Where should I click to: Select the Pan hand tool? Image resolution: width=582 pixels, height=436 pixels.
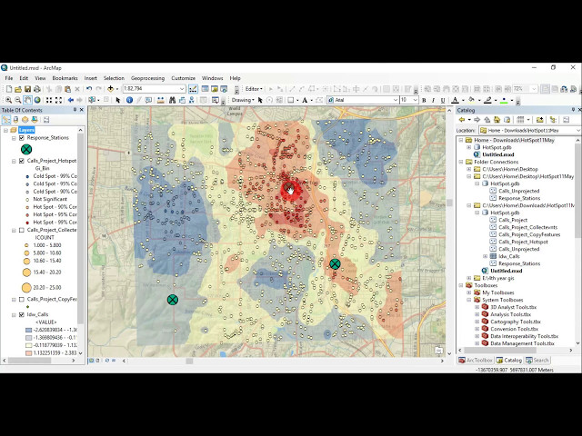pyautogui.click(x=27, y=100)
